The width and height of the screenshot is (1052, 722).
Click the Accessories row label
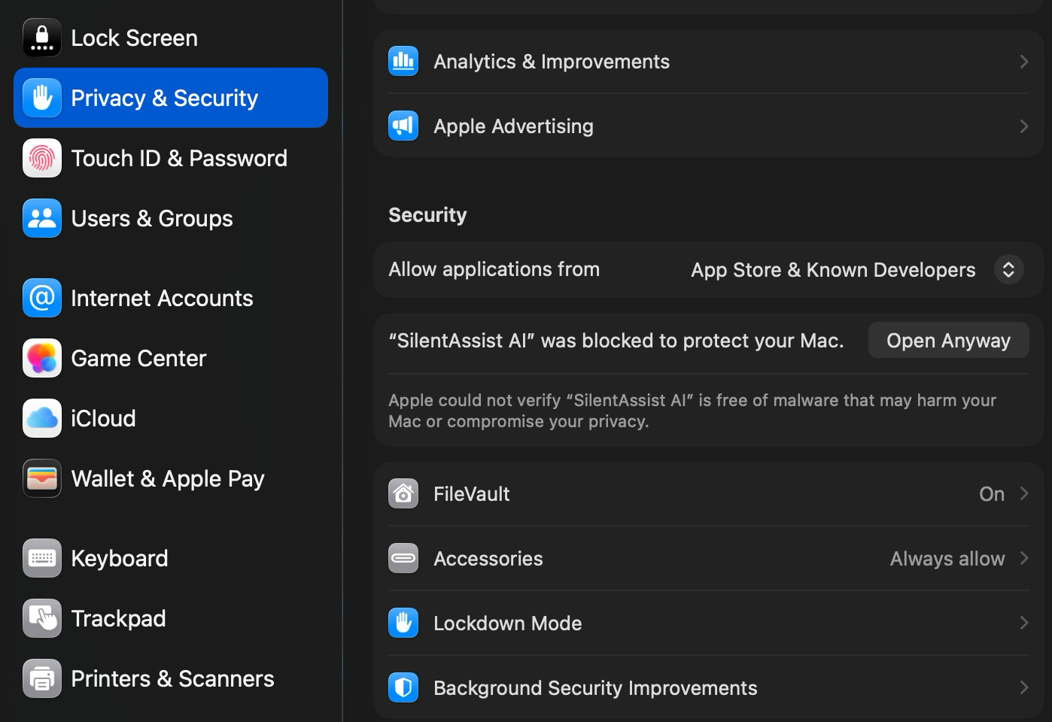[x=488, y=559]
